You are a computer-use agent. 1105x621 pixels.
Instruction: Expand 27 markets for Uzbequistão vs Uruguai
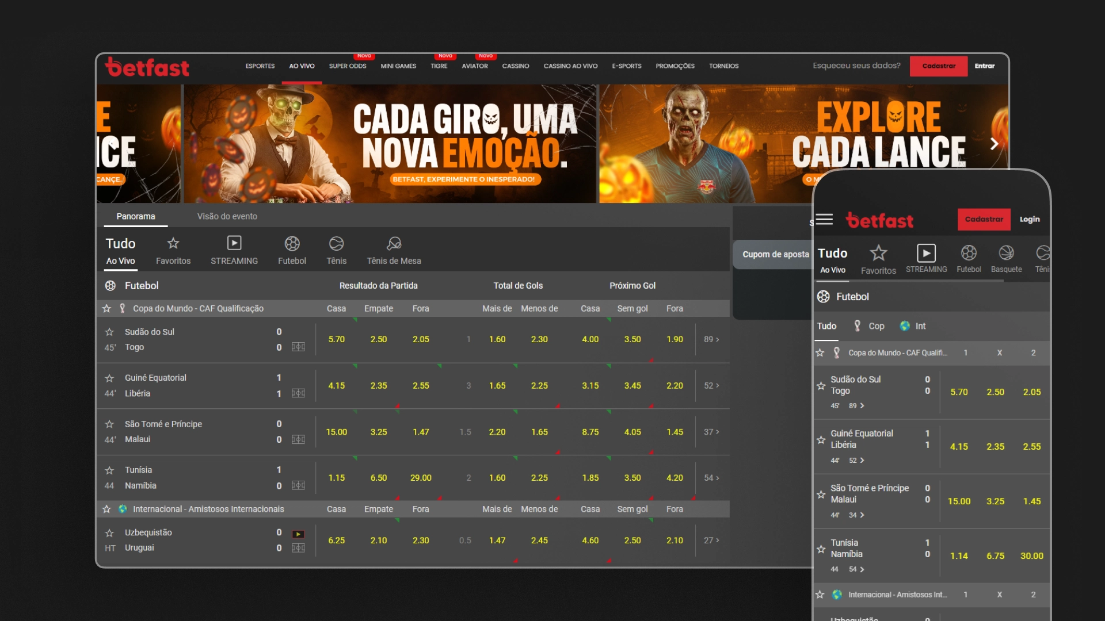711,540
